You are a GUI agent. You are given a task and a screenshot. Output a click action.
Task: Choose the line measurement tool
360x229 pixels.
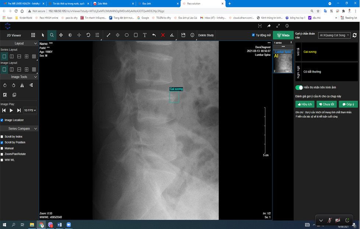(108, 35)
